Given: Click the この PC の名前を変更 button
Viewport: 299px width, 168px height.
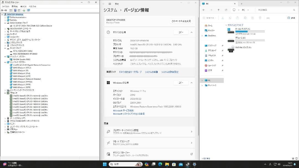Looking at the screenshot, I should [181, 21].
